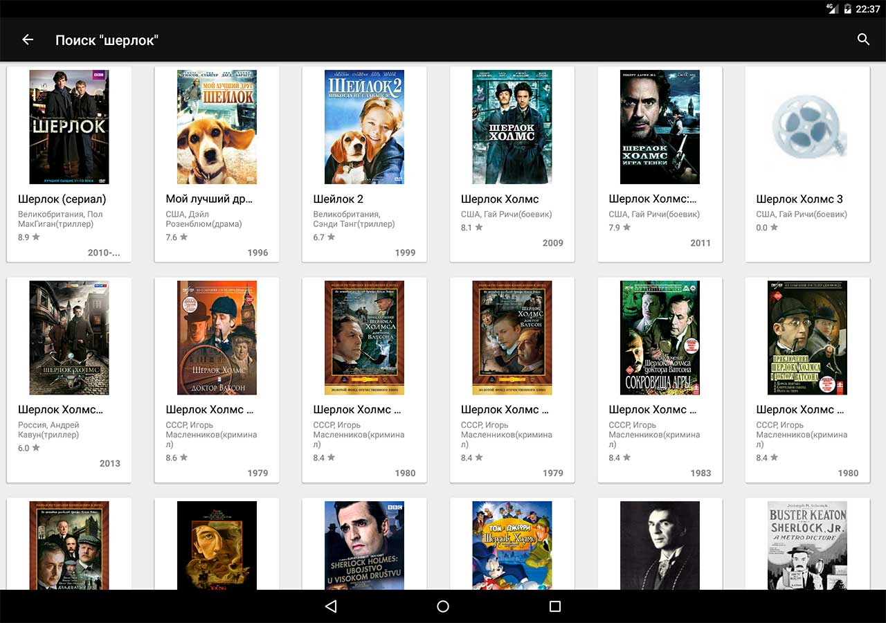Tap the star beside the 8.9 rating

[36, 237]
